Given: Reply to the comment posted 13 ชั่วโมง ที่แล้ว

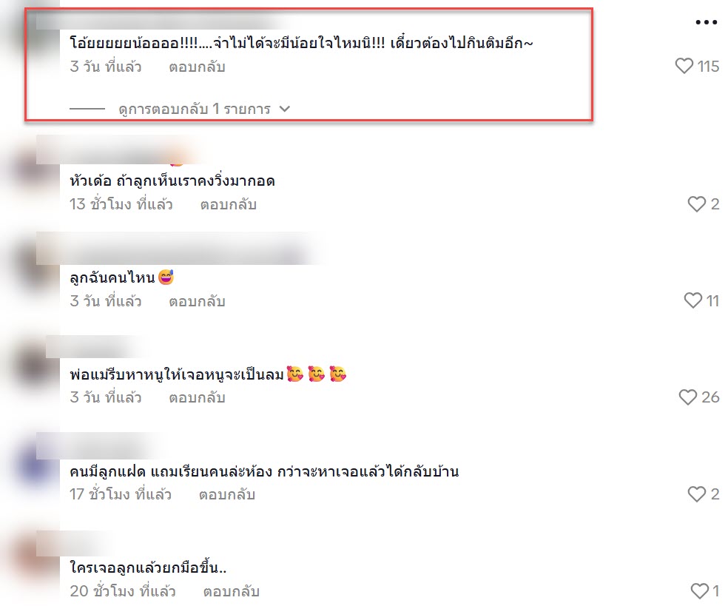Looking at the screenshot, I should coord(229,204).
